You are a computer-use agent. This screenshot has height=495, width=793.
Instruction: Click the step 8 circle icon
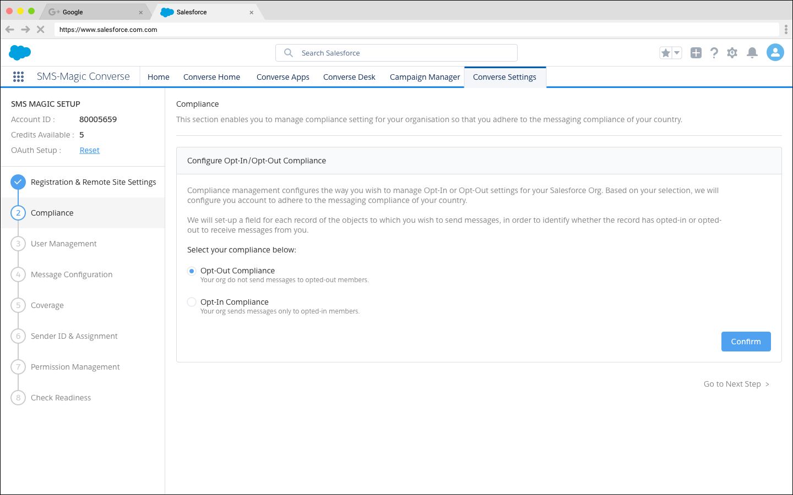(x=18, y=398)
